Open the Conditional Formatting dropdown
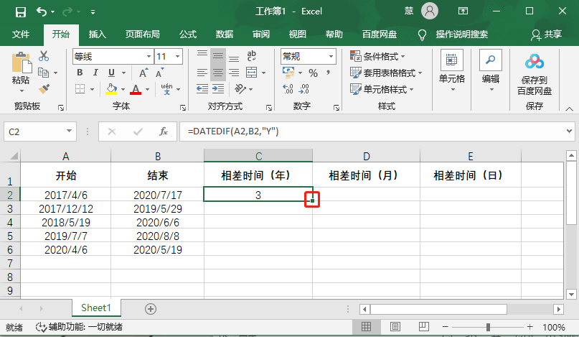Viewport: 579px width, 337px height. click(377, 56)
